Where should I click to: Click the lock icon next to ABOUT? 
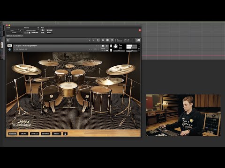pyautogui.click(x=65, y=133)
